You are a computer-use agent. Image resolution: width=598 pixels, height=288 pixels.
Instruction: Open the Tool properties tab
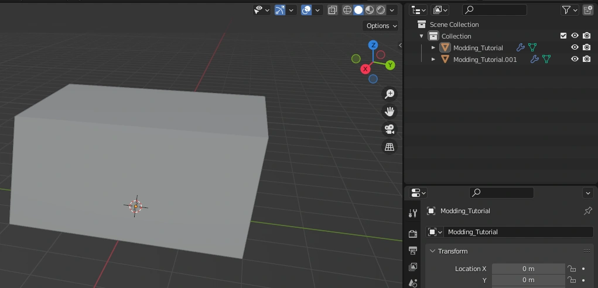(413, 214)
